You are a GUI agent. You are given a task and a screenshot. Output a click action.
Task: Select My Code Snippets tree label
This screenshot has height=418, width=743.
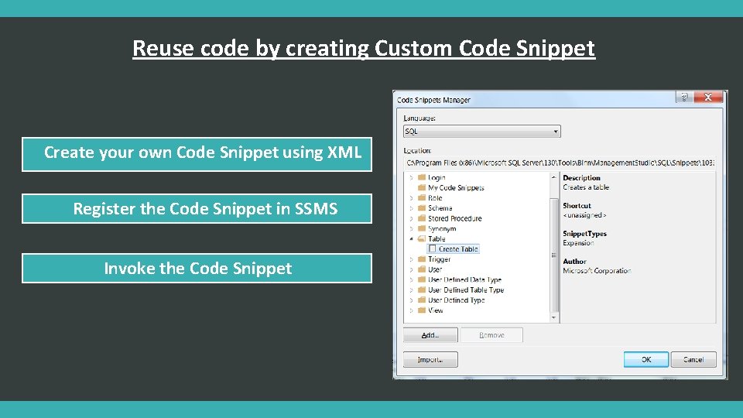(456, 187)
